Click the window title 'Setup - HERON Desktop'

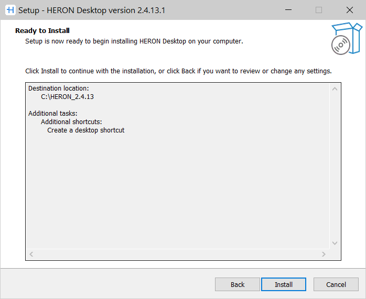[92, 10]
